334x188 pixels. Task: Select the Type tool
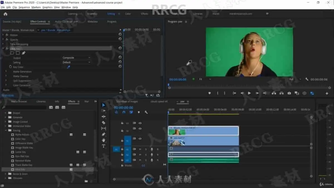104,146
